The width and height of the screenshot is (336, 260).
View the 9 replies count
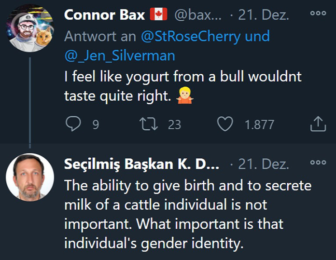point(96,125)
